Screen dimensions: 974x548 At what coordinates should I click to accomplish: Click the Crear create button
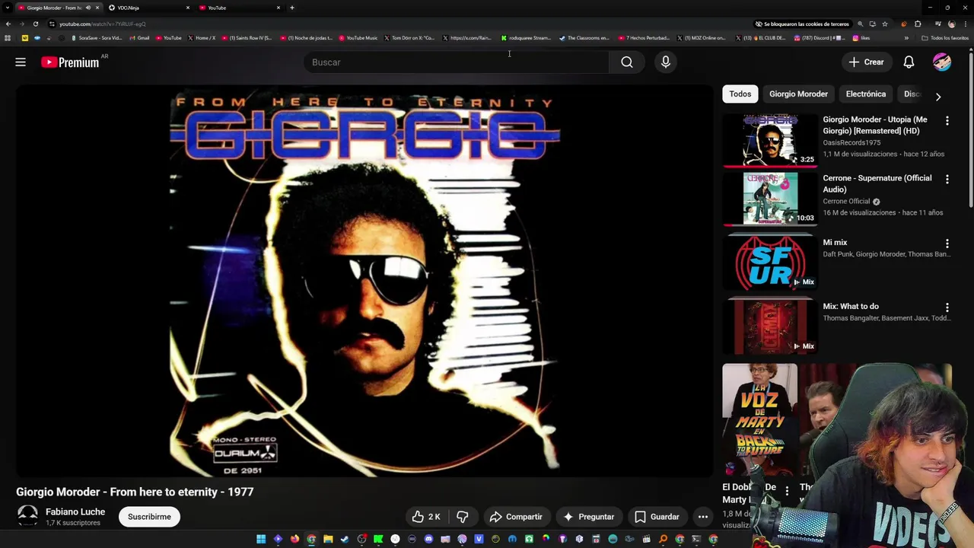pos(866,62)
